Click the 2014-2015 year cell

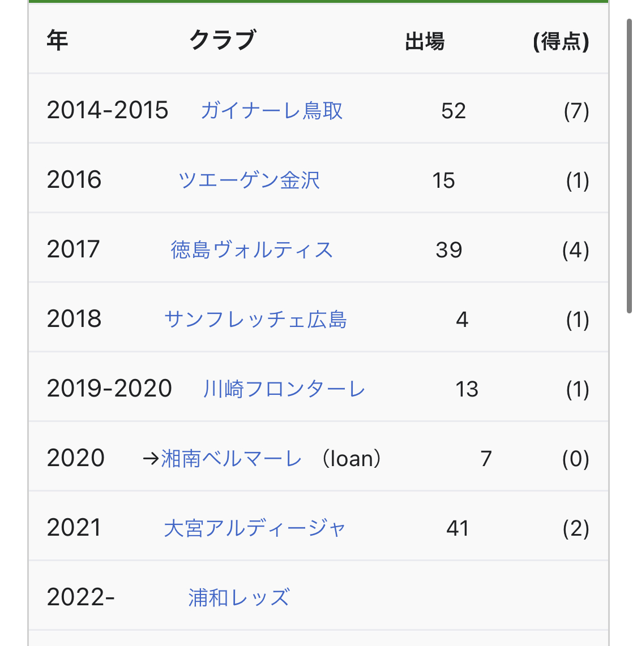pyautogui.click(x=108, y=110)
